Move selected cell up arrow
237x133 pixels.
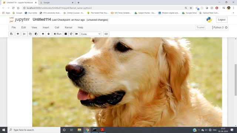(x=43, y=34)
